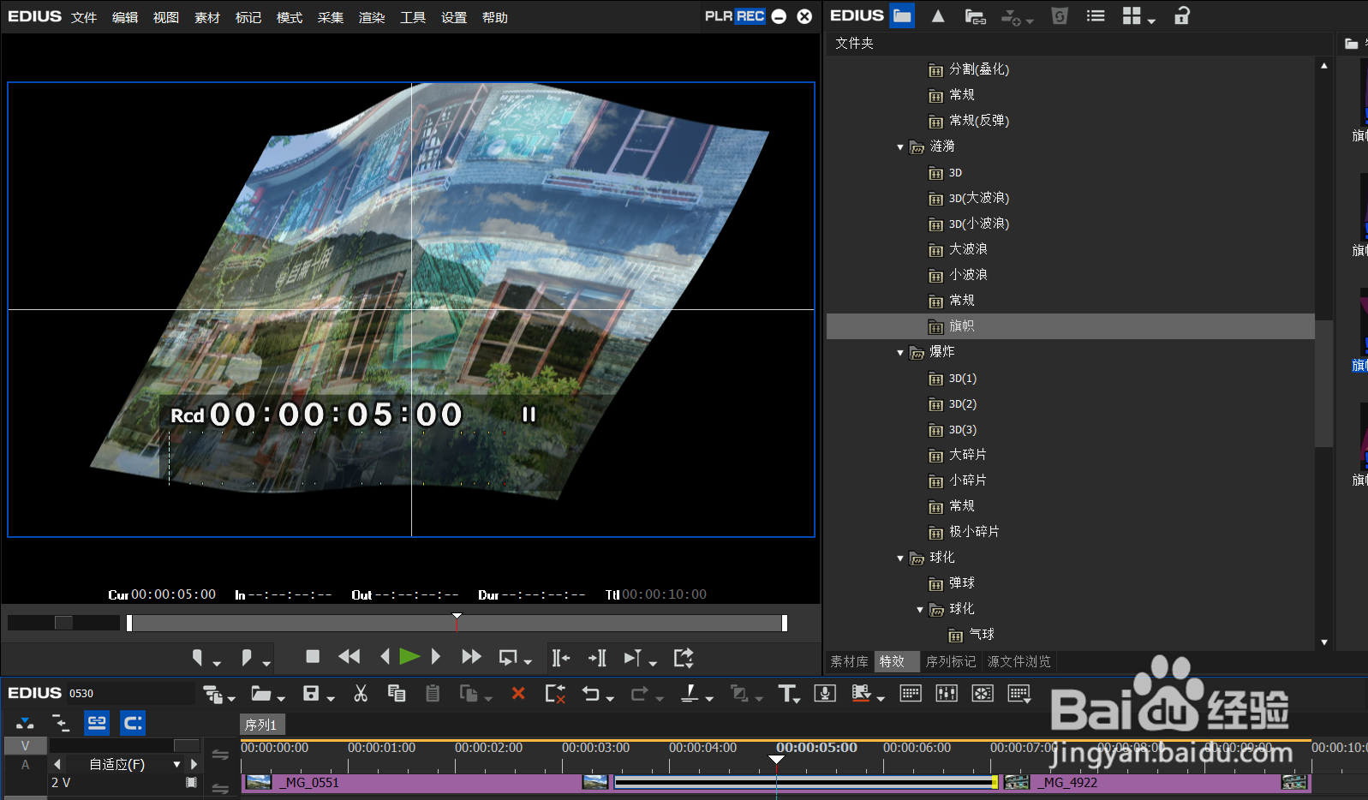Undo the last action
Viewport: 1368px width, 800px height.
click(x=591, y=694)
